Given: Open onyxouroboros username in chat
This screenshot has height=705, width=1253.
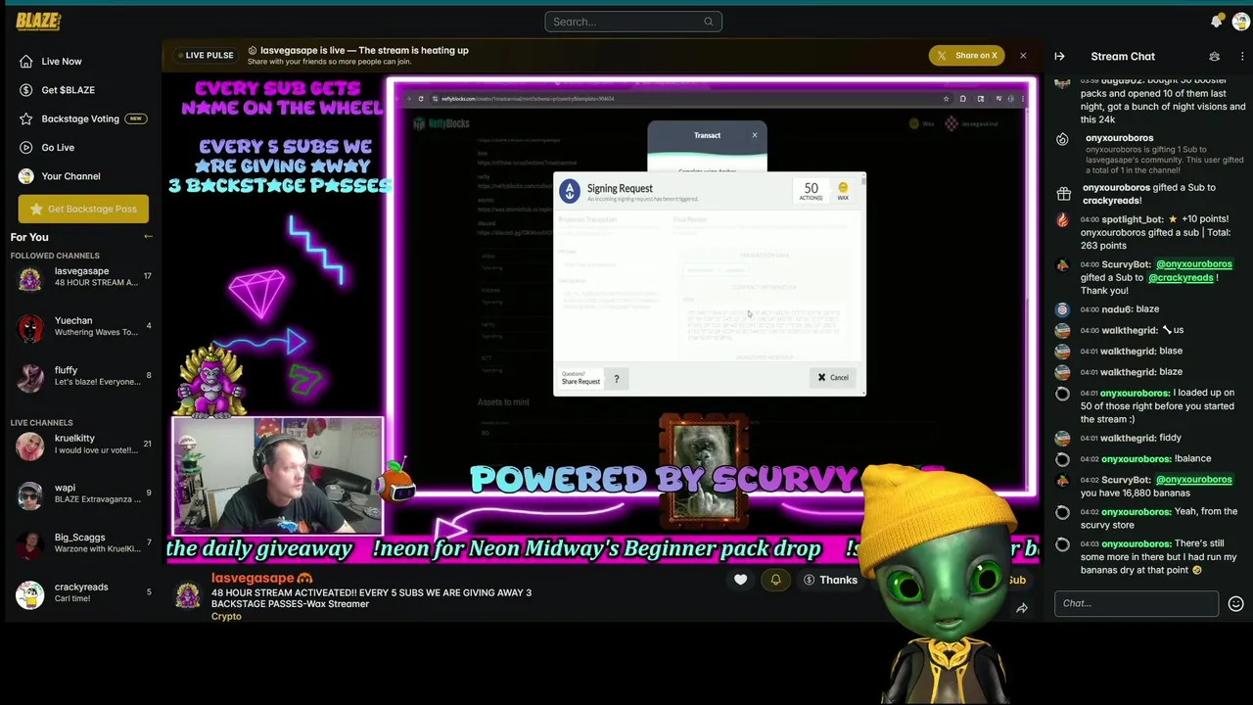Looking at the screenshot, I should (1119, 138).
